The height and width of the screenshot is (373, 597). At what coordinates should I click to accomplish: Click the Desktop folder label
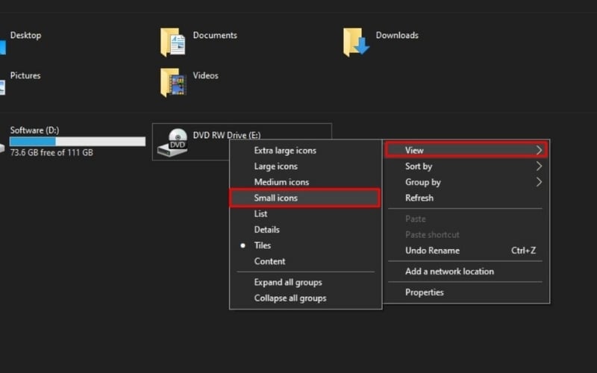coord(25,35)
